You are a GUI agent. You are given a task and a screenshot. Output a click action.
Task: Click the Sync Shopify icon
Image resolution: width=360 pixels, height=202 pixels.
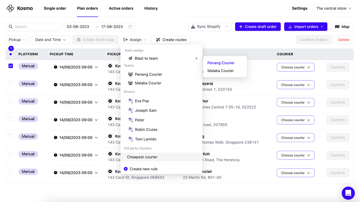click(x=193, y=26)
